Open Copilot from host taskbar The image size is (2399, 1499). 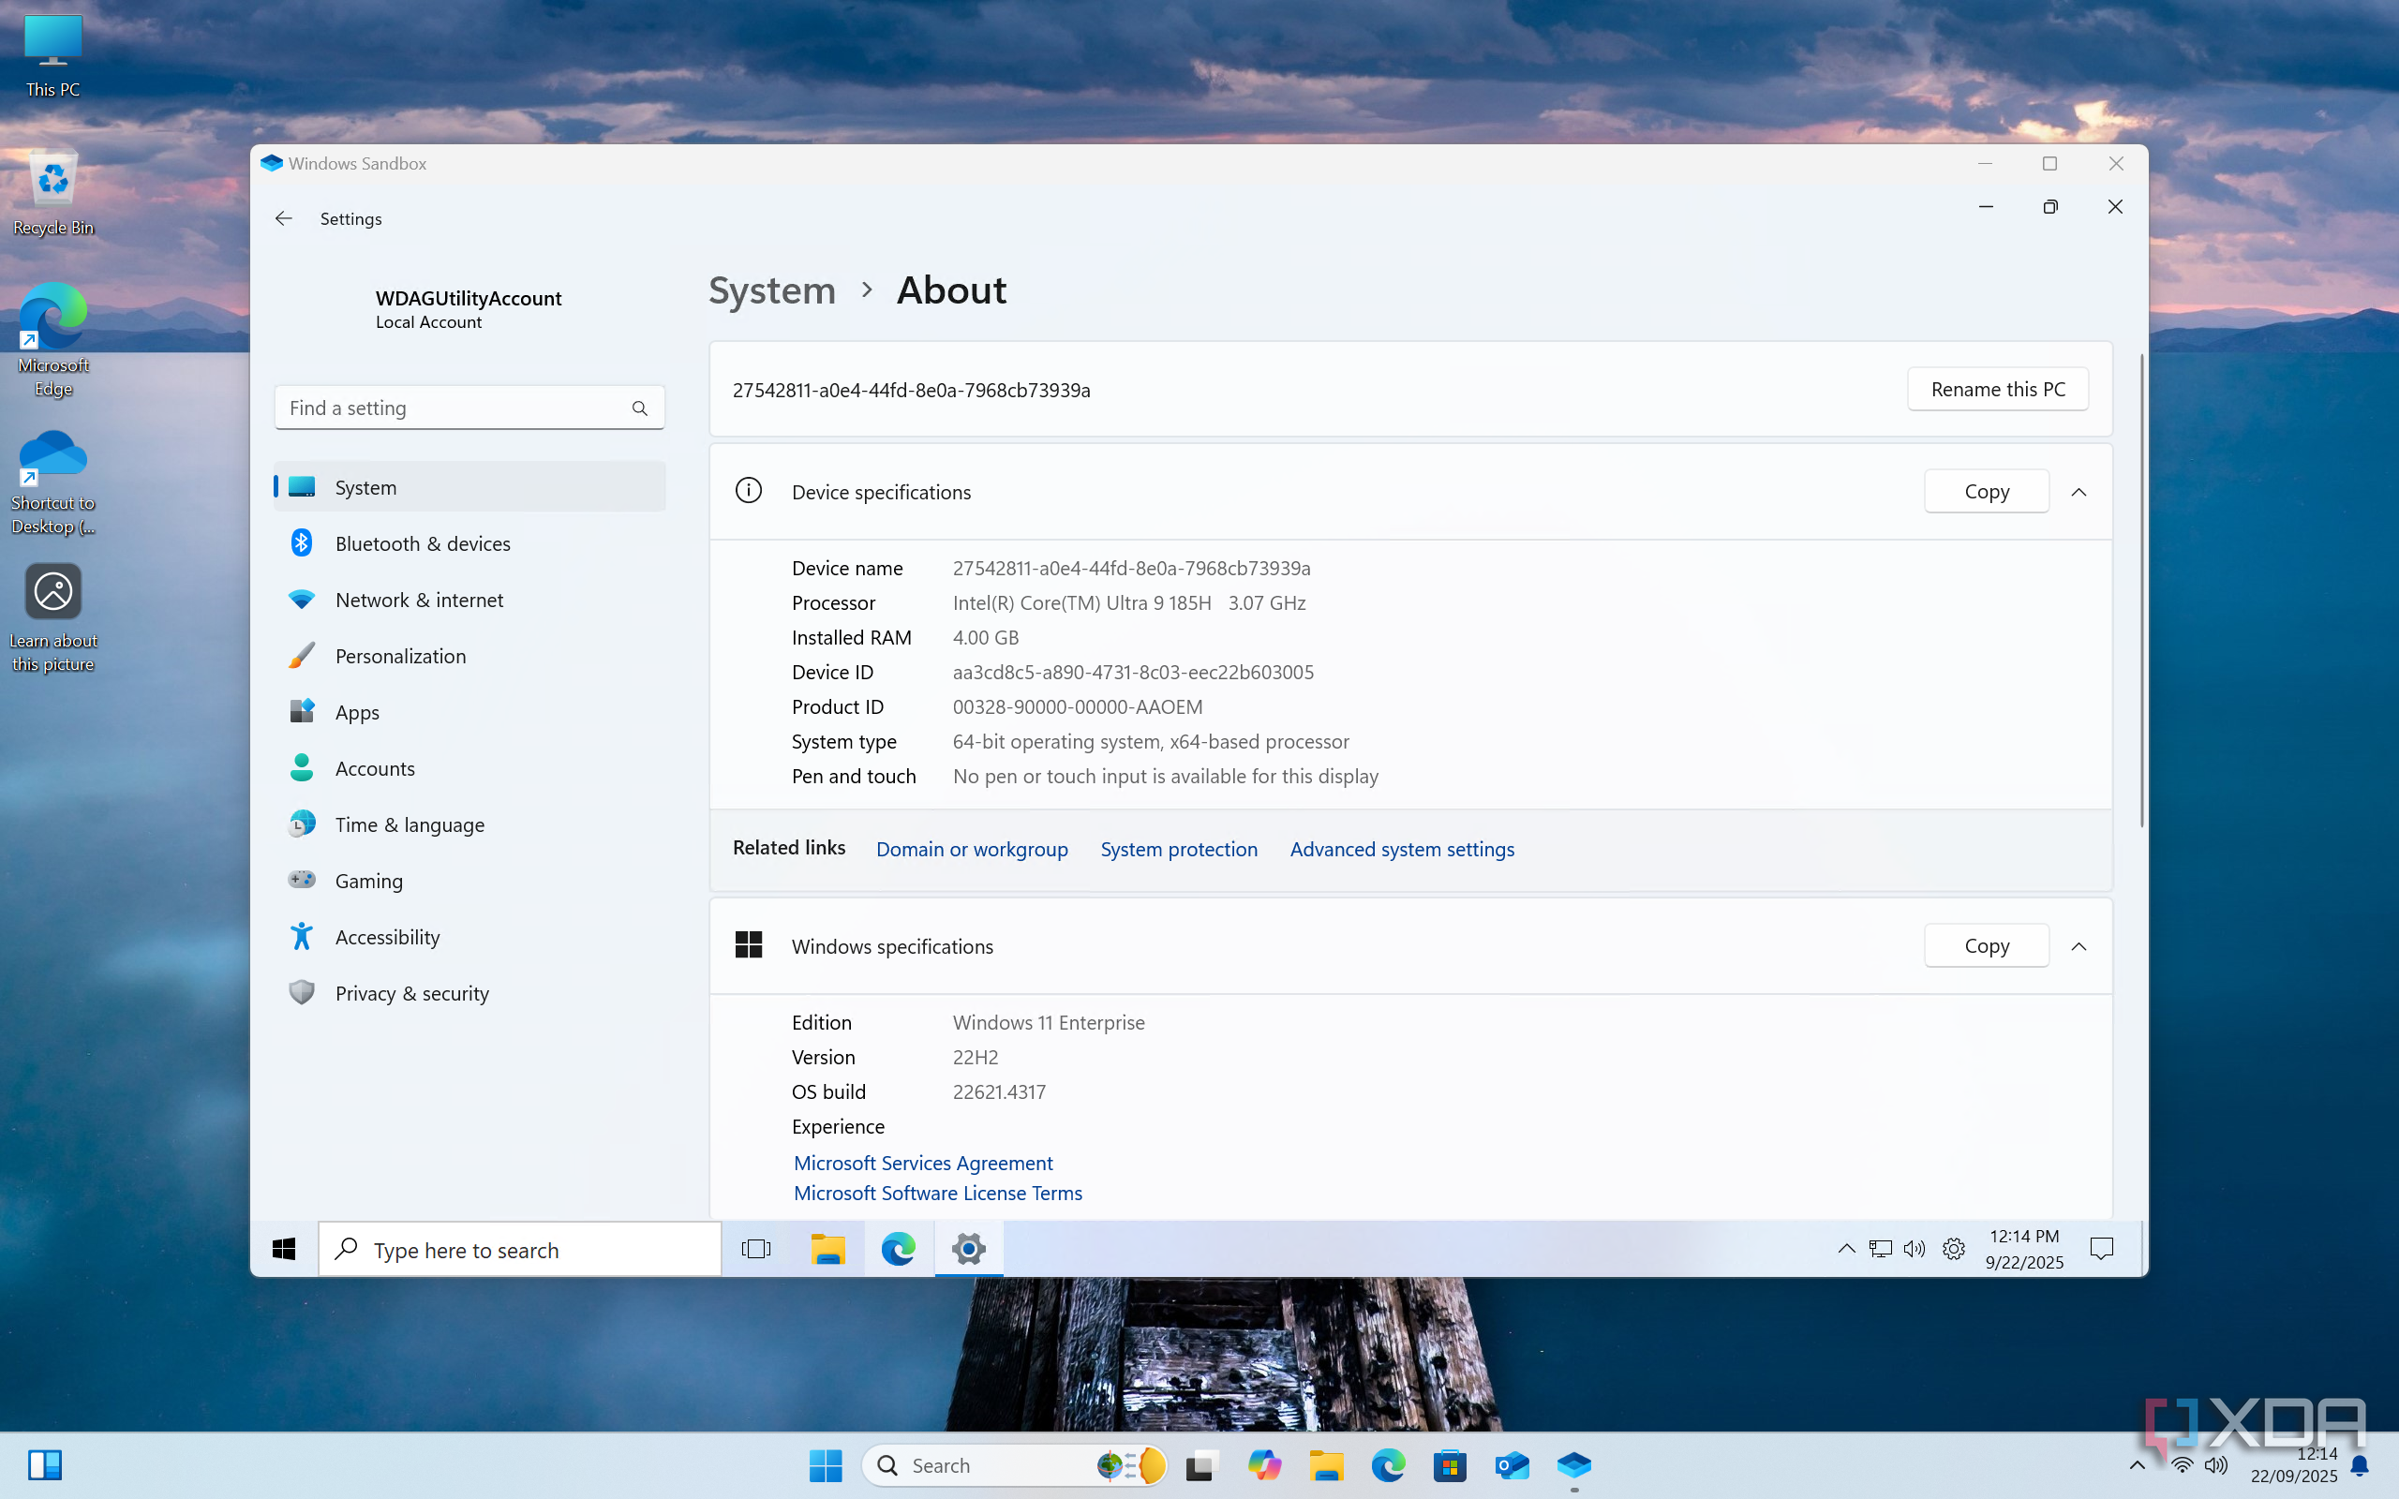(x=1264, y=1465)
